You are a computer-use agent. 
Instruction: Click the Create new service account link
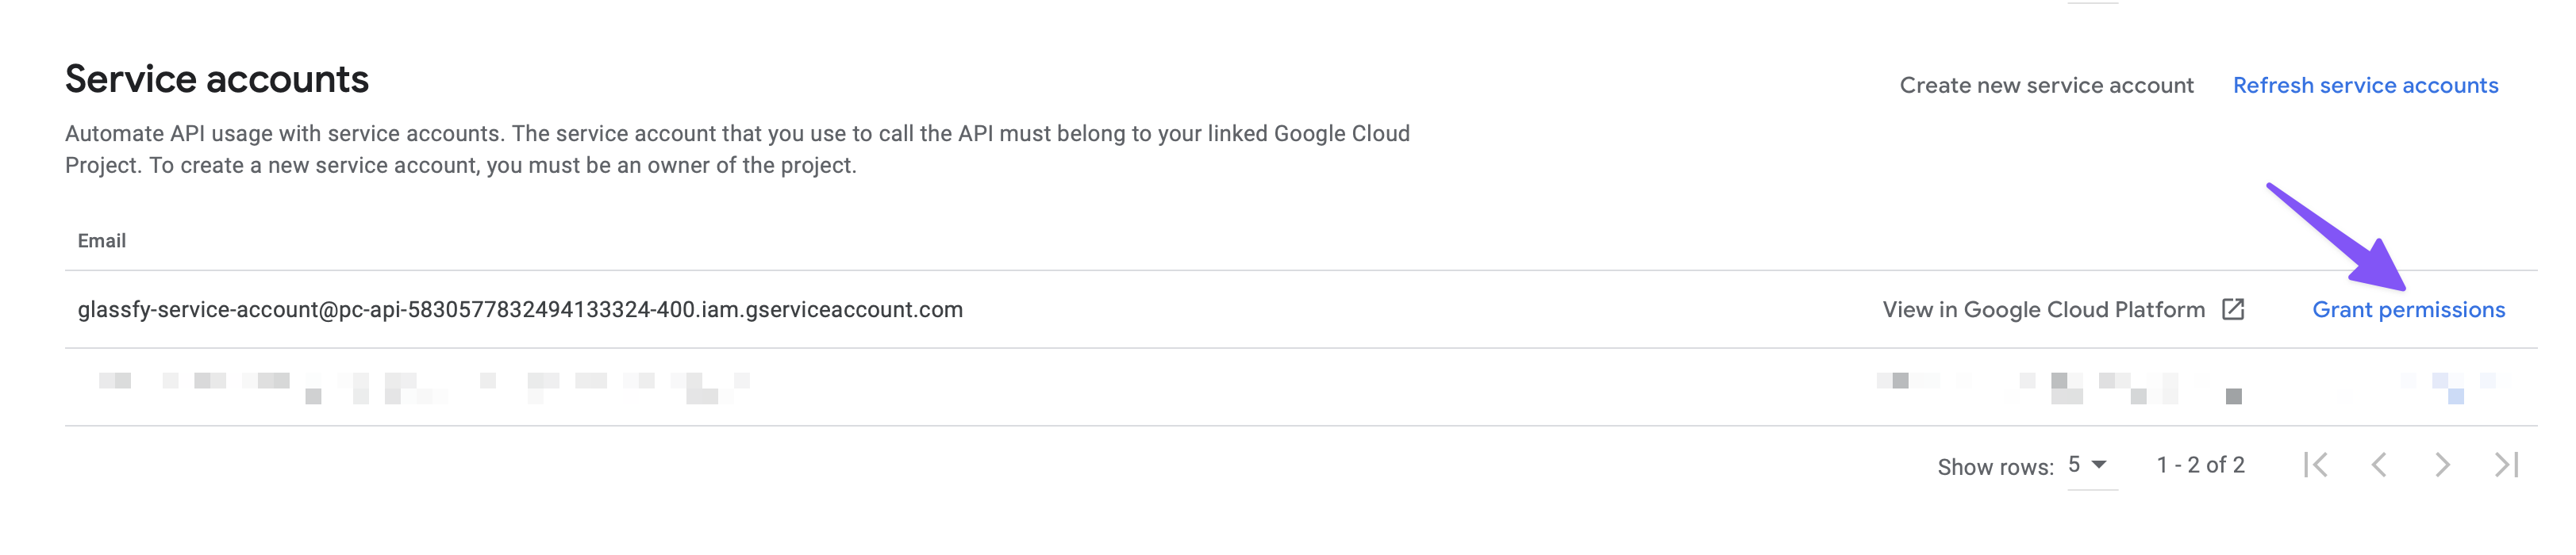2046,86
